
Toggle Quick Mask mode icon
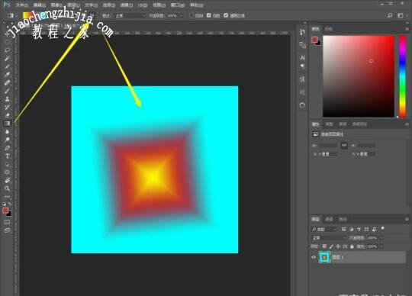[7, 222]
